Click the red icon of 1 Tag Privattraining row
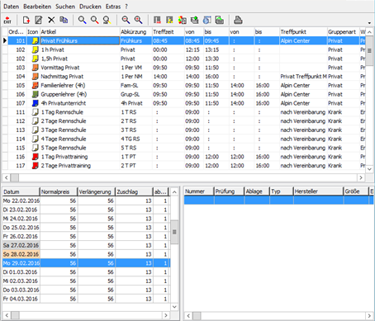This screenshot has height=321, width=375. pos(35,157)
